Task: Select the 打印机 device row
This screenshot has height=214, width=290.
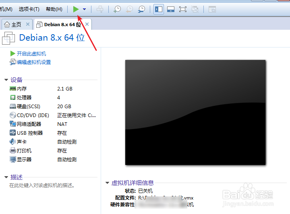Action: click(53, 151)
